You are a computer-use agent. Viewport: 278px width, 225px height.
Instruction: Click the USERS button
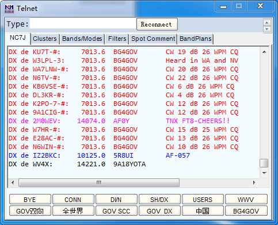203,200
